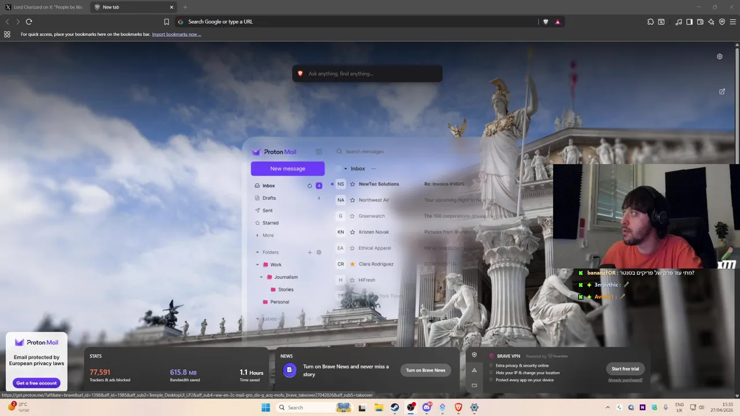Open Task View on the taskbar
This screenshot has height=416, width=740.
(362, 407)
